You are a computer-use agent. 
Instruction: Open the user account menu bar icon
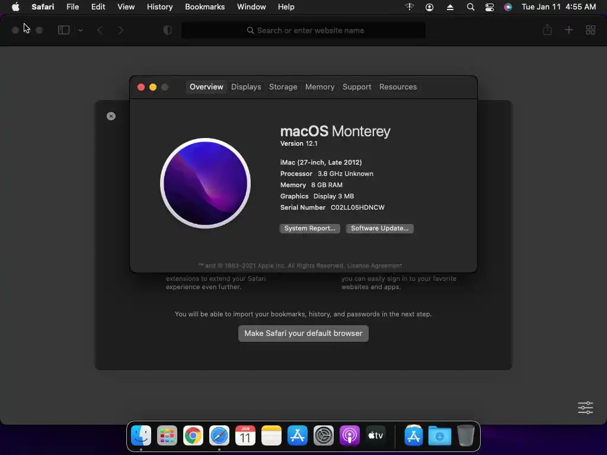point(429,7)
